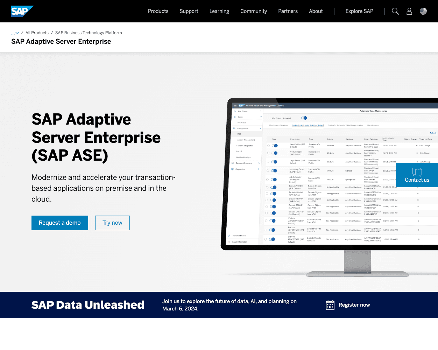438x350 pixels.
Task: Click the SAP Data Unleashed banner title
Action: (x=88, y=305)
